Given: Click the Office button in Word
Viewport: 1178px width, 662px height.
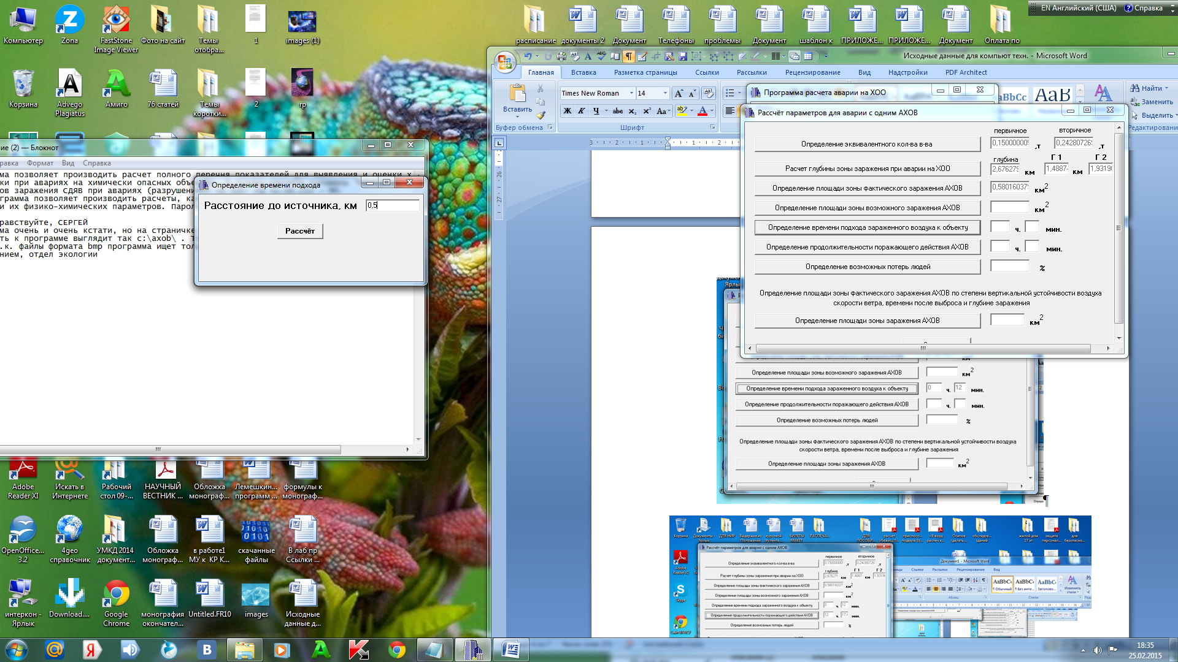Looking at the screenshot, I should (504, 61).
